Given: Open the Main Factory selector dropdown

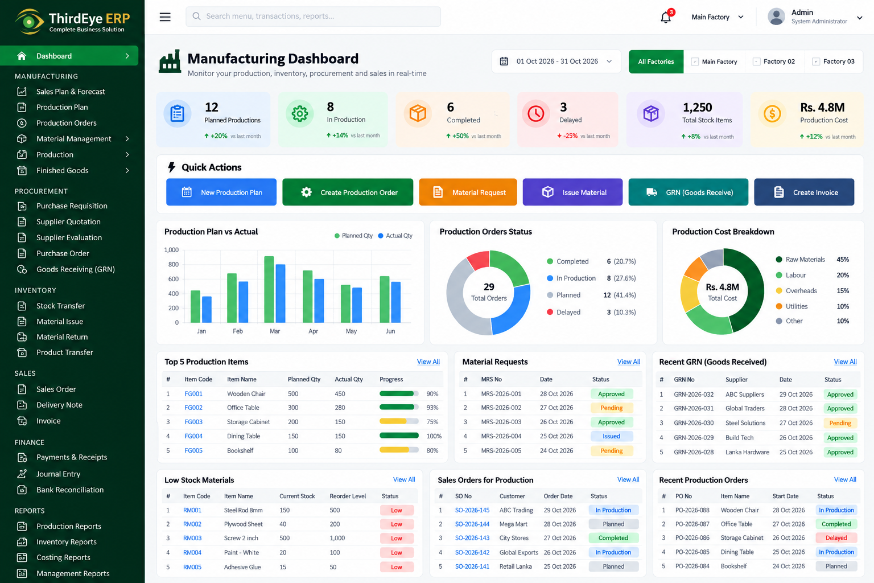Looking at the screenshot, I should coord(718,17).
